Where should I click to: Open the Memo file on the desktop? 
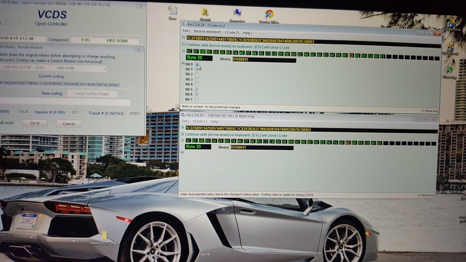pyautogui.click(x=104, y=235)
